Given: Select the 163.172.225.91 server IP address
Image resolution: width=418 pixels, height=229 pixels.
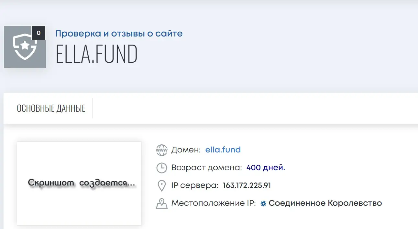Looking at the screenshot, I should pos(247,186).
